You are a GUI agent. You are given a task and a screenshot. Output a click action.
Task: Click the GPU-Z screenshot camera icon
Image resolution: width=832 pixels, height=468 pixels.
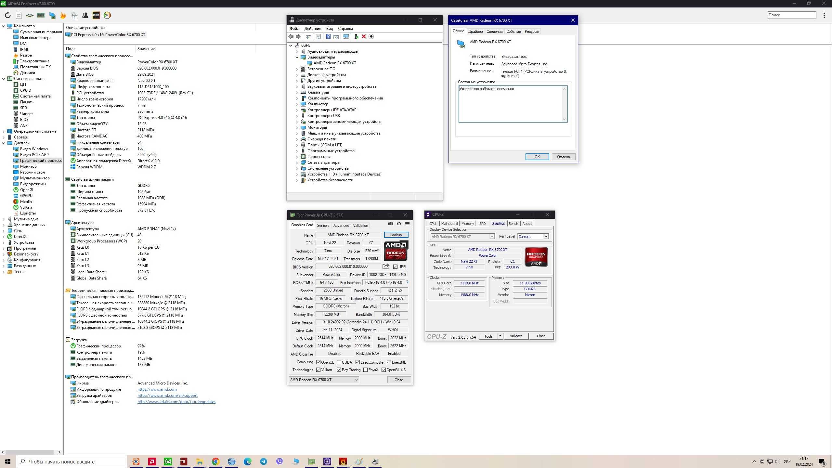point(391,224)
